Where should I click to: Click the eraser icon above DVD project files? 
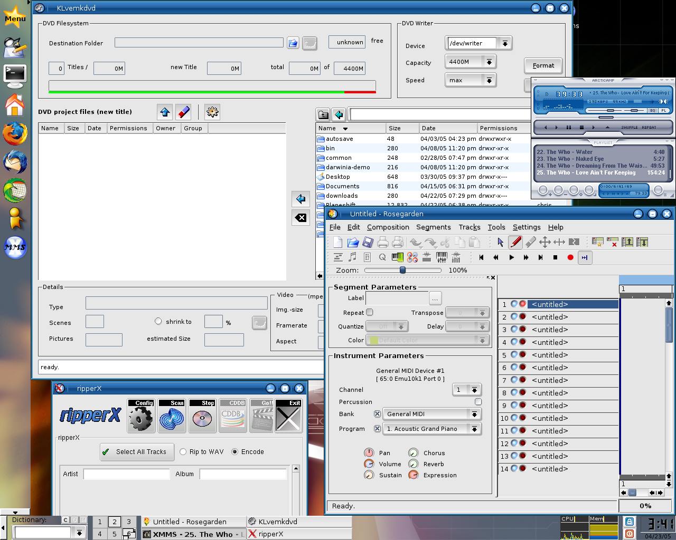click(x=183, y=112)
